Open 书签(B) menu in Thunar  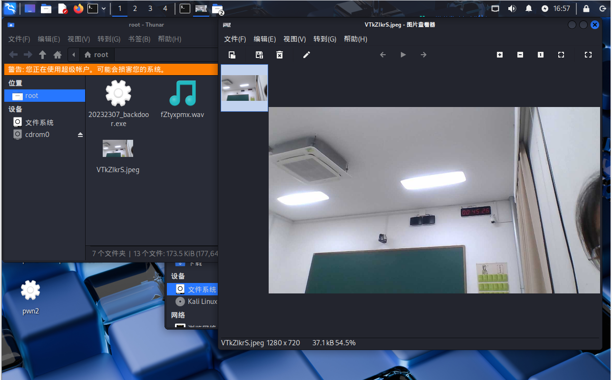139,39
